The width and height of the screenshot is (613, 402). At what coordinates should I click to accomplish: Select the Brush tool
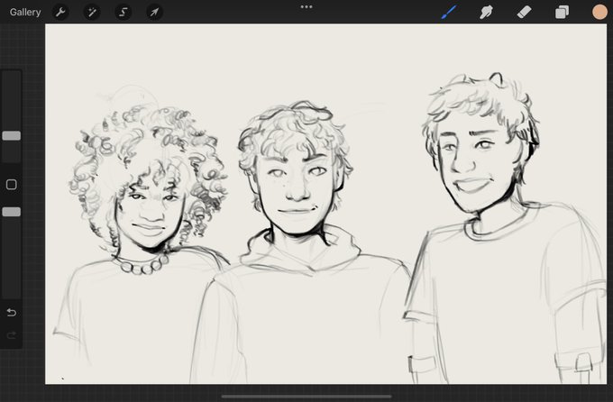point(449,12)
